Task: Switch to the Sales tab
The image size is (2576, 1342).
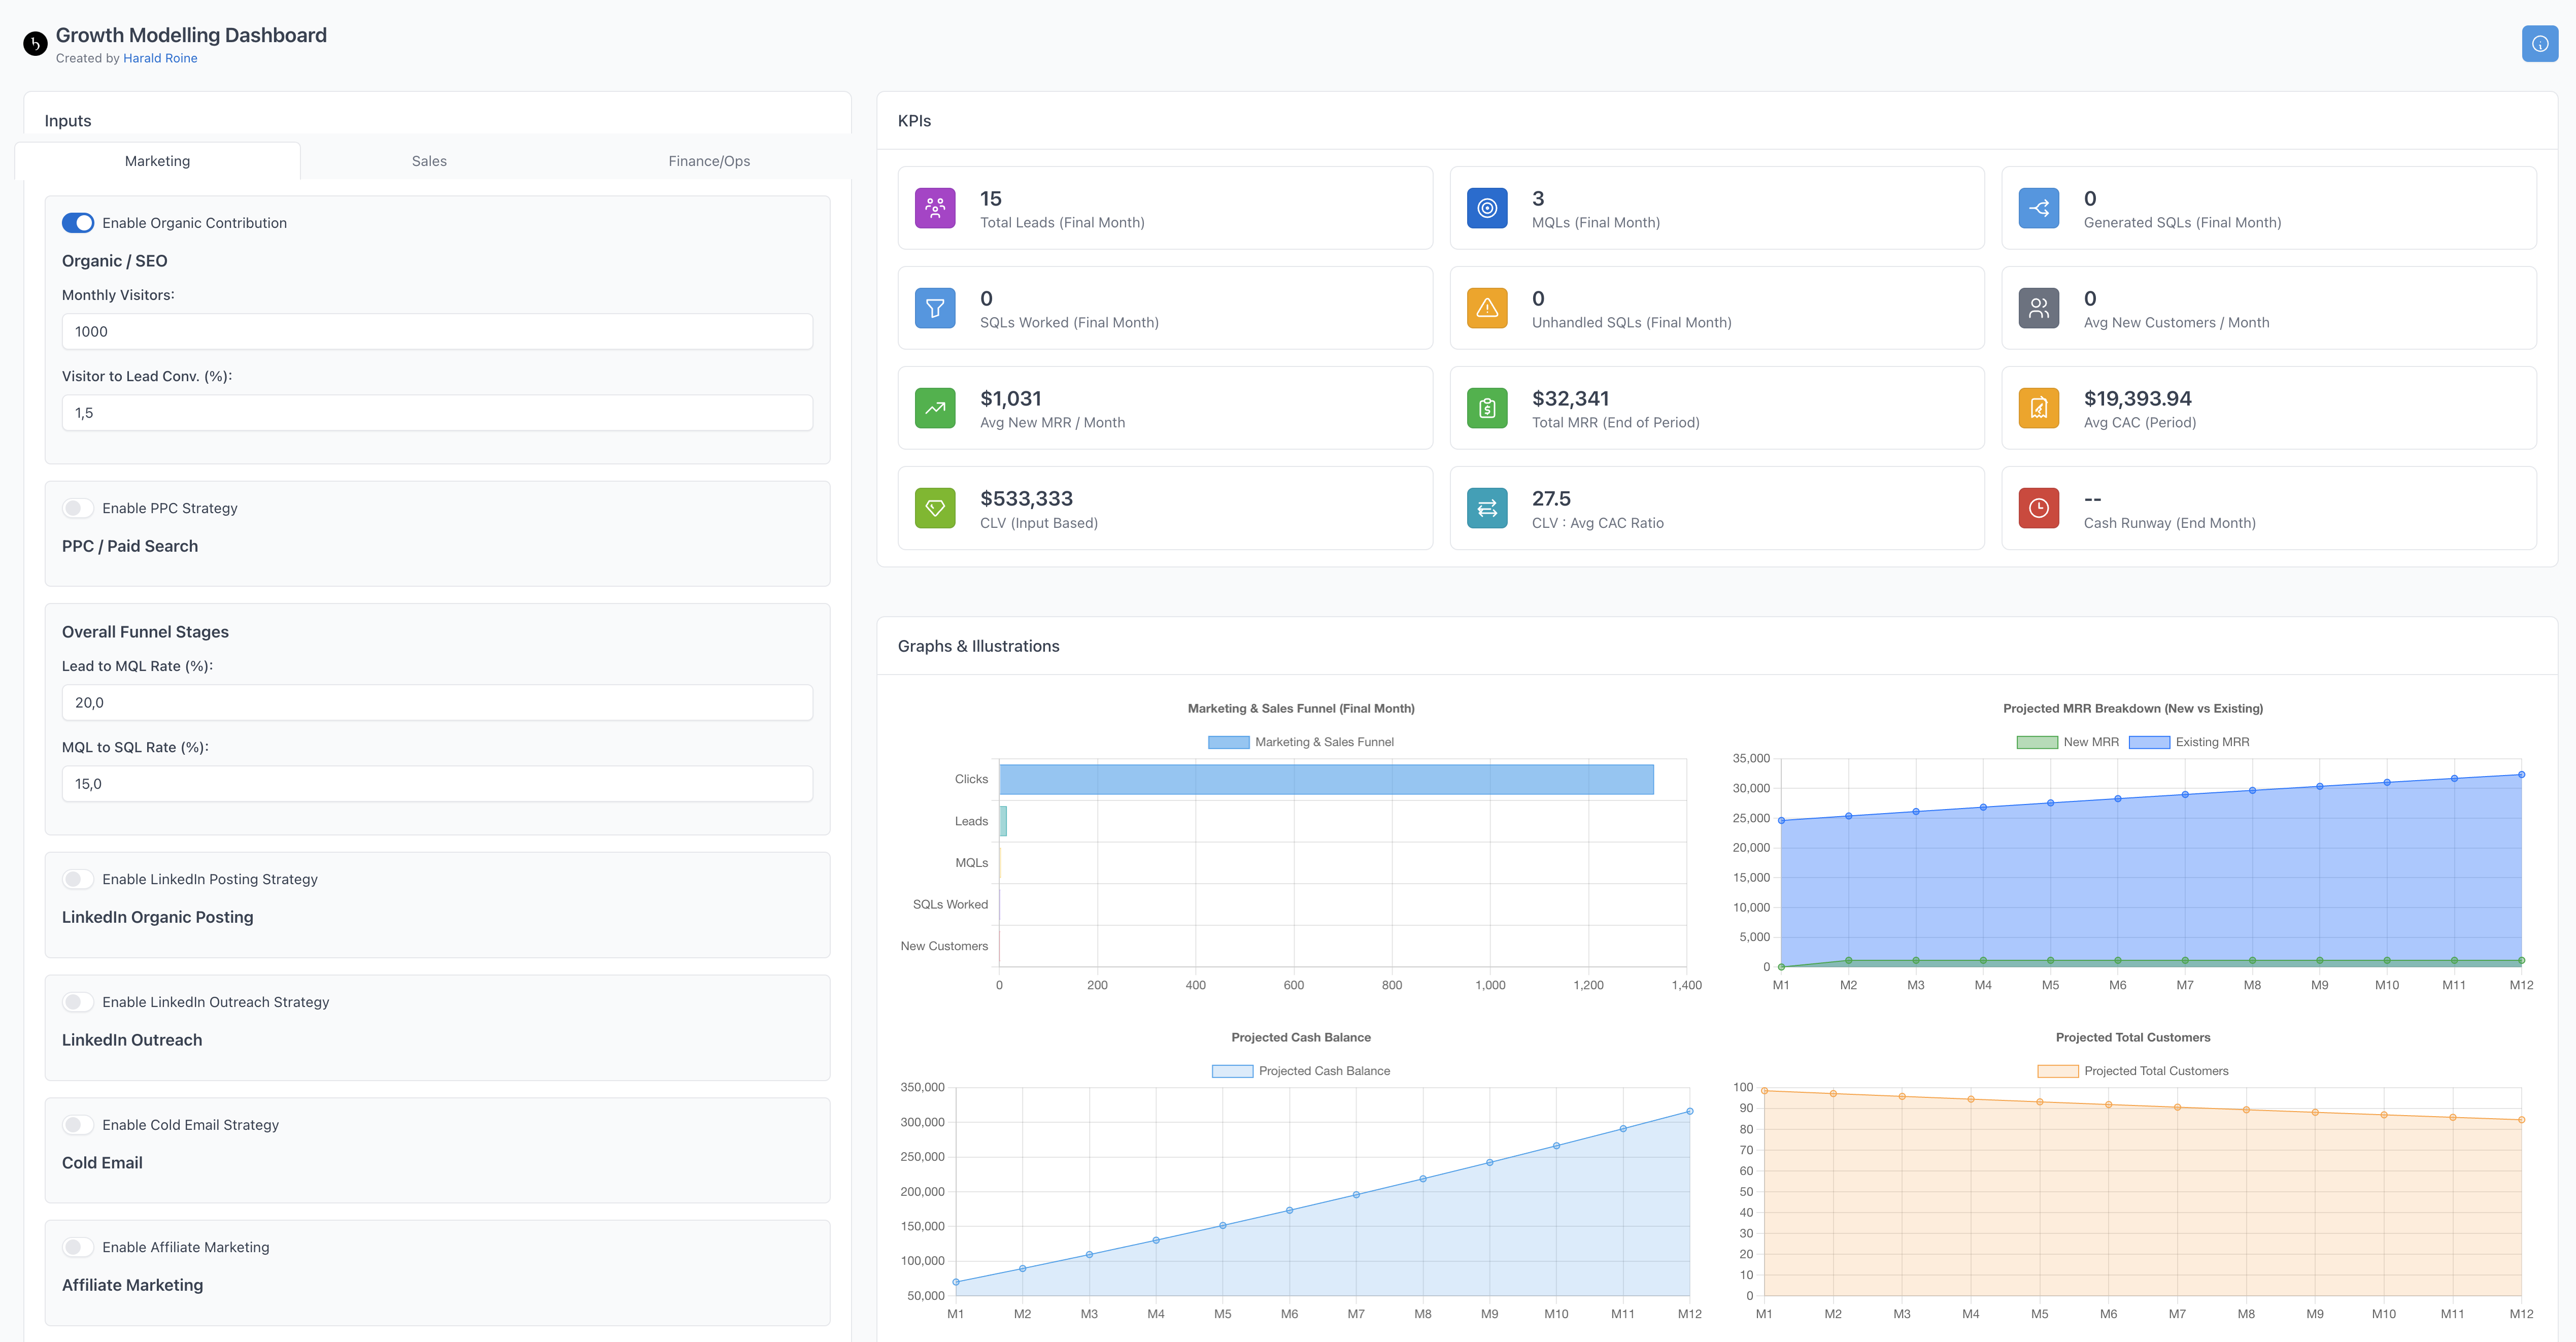Action: (x=429, y=161)
